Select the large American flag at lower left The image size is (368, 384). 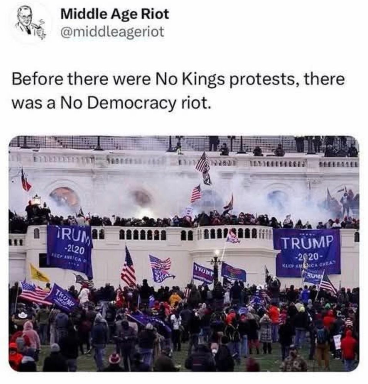click(x=33, y=292)
